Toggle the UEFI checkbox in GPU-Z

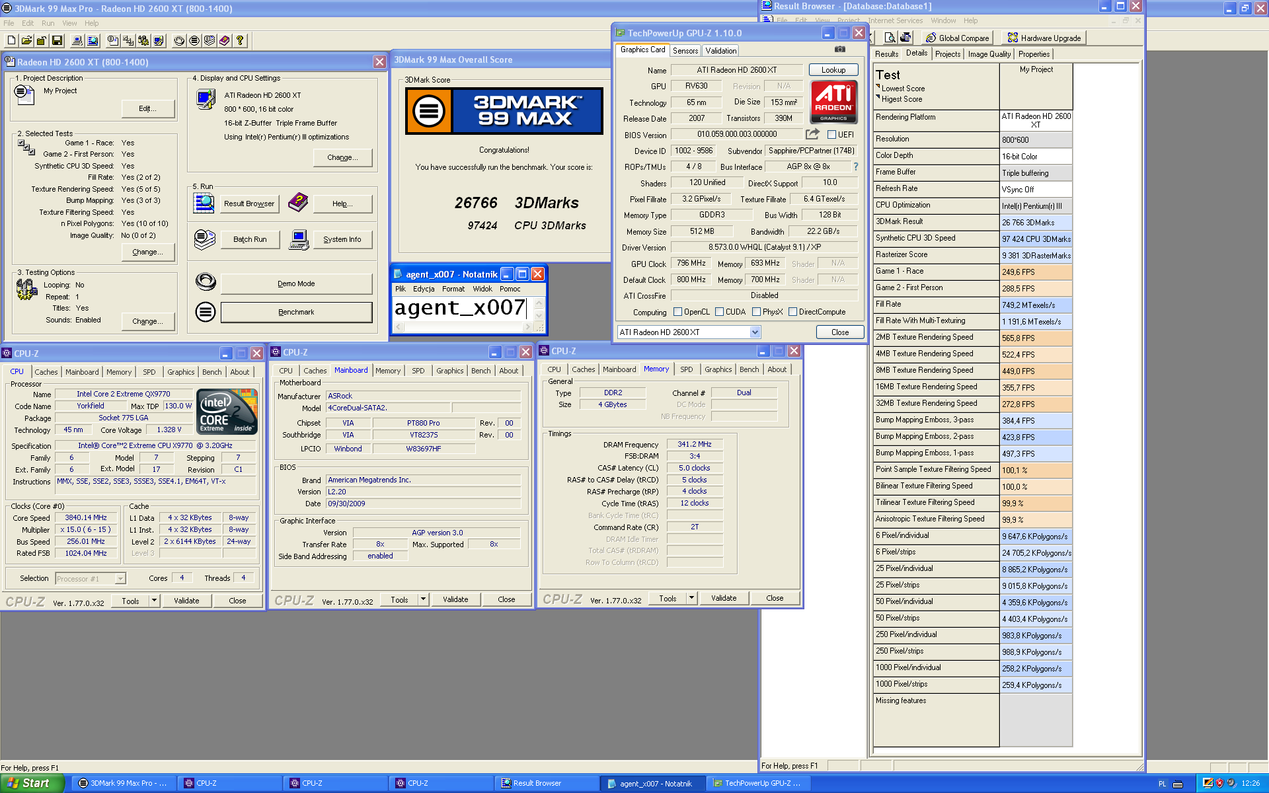831,135
